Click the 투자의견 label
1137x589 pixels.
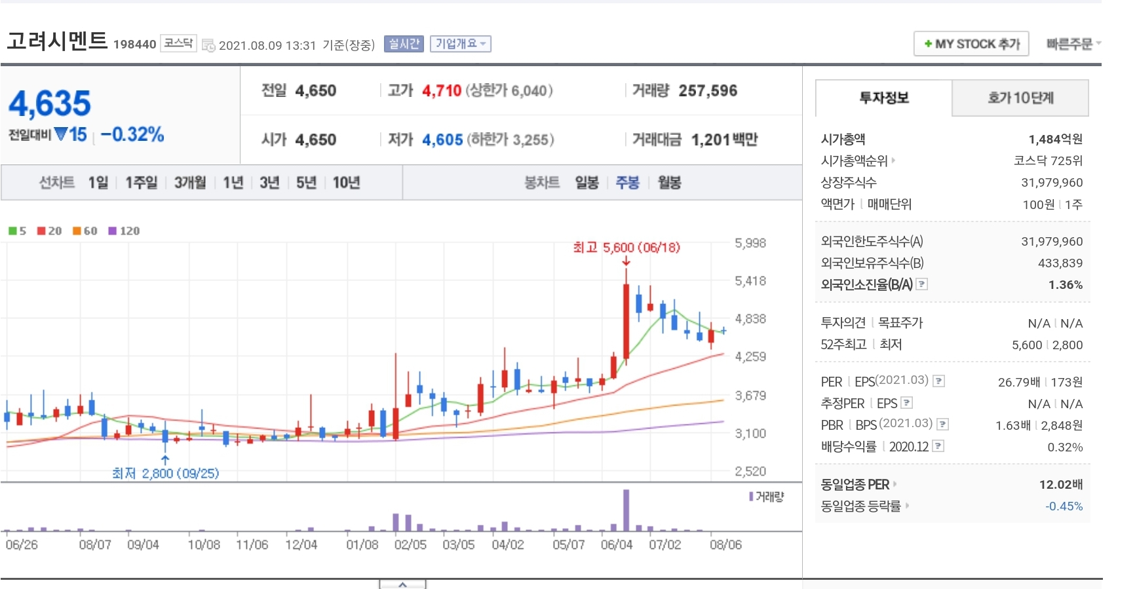click(843, 322)
